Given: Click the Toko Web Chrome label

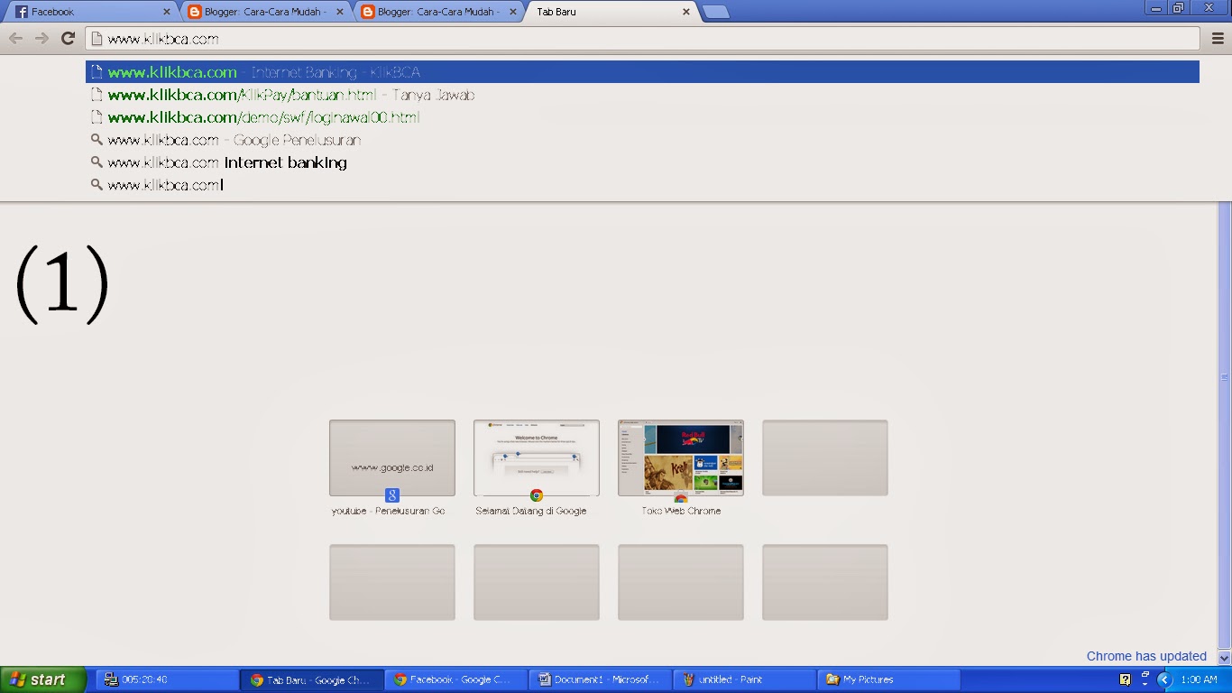Looking at the screenshot, I should pyautogui.click(x=681, y=511).
